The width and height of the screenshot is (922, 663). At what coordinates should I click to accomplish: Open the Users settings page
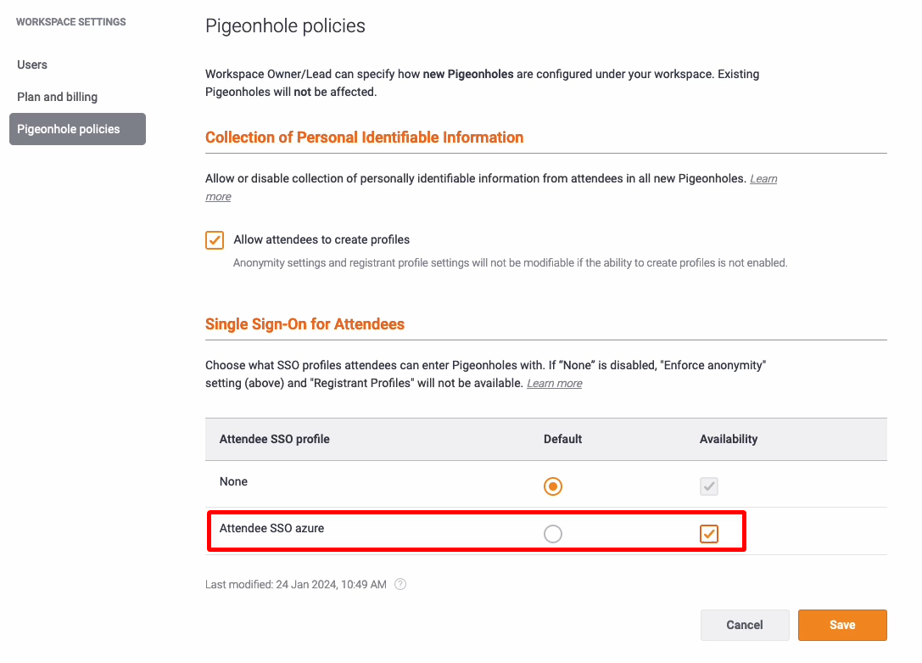[x=32, y=65]
